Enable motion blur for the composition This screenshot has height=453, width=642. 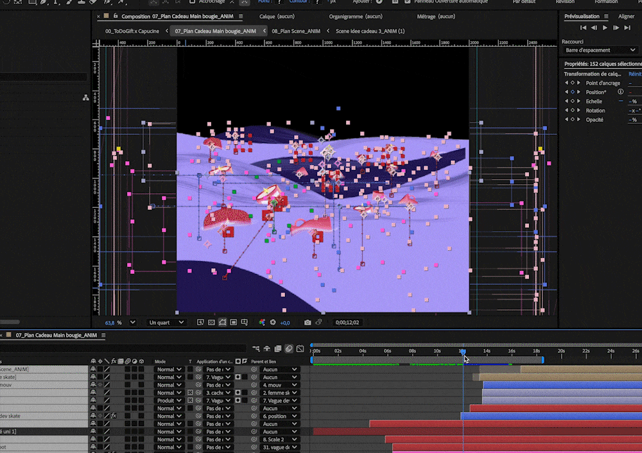click(x=288, y=349)
